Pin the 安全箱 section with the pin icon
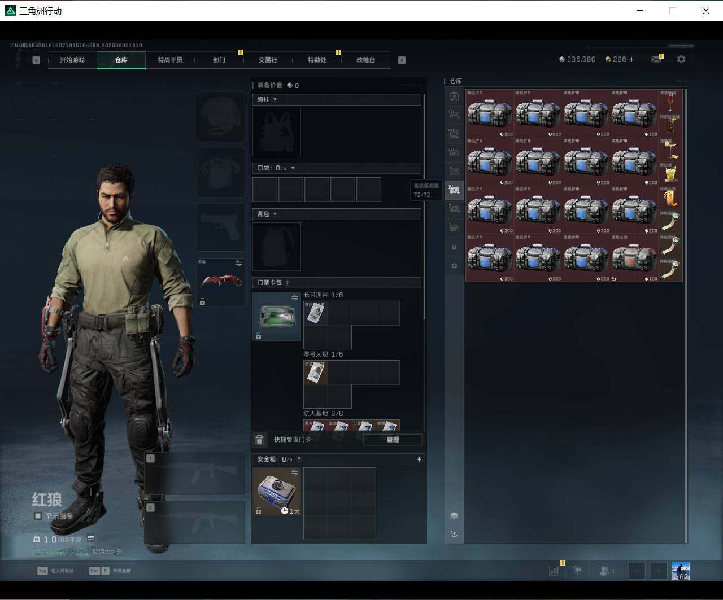 419,459
